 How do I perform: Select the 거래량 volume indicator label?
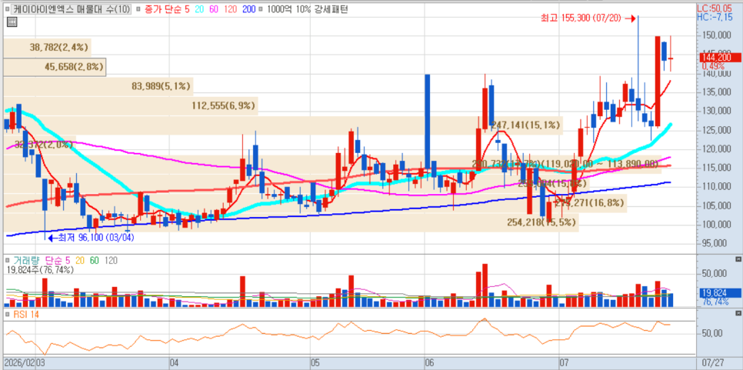click(26, 261)
